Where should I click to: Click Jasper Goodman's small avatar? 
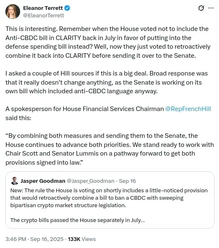(x=14, y=181)
